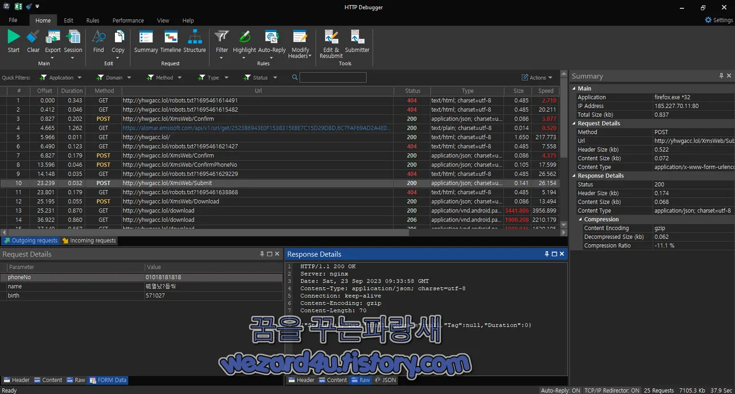Toggle Auto-Reply ON status in the status bar

point(560,390)
